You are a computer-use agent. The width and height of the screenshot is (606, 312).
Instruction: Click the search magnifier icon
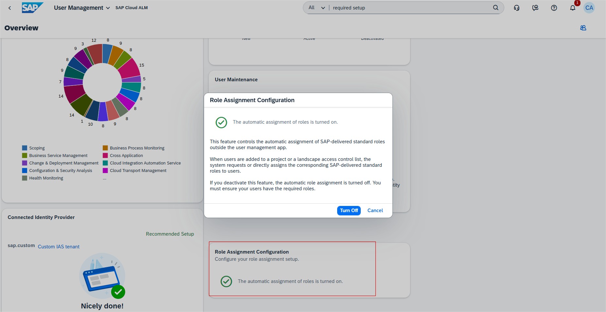point(495,8)
